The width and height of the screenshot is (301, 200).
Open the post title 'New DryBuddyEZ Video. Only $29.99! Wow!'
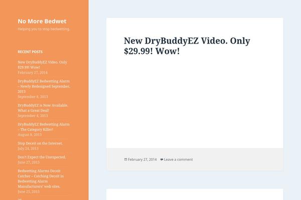187,46
